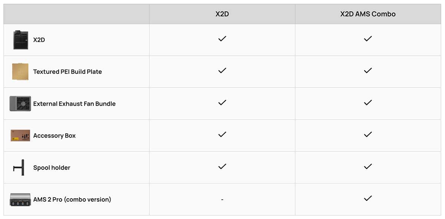Click X2D column checkmark for Accessory Box

click(x=222, y=135)
